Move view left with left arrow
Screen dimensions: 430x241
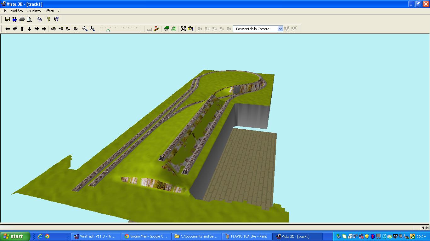tap(8, 29)
